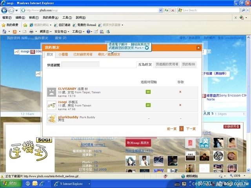
Task: Open 如何提高 karma? link
Action: [93, 145]
